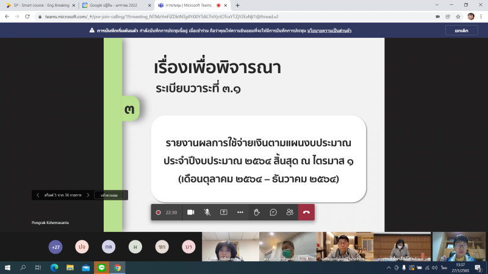This screenshot has width=488, height=274.
Task: Show participants panel icon
Action: pos(290,212)
